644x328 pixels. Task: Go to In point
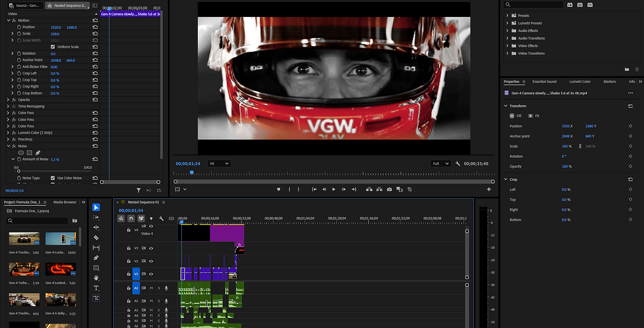[314, 189]
